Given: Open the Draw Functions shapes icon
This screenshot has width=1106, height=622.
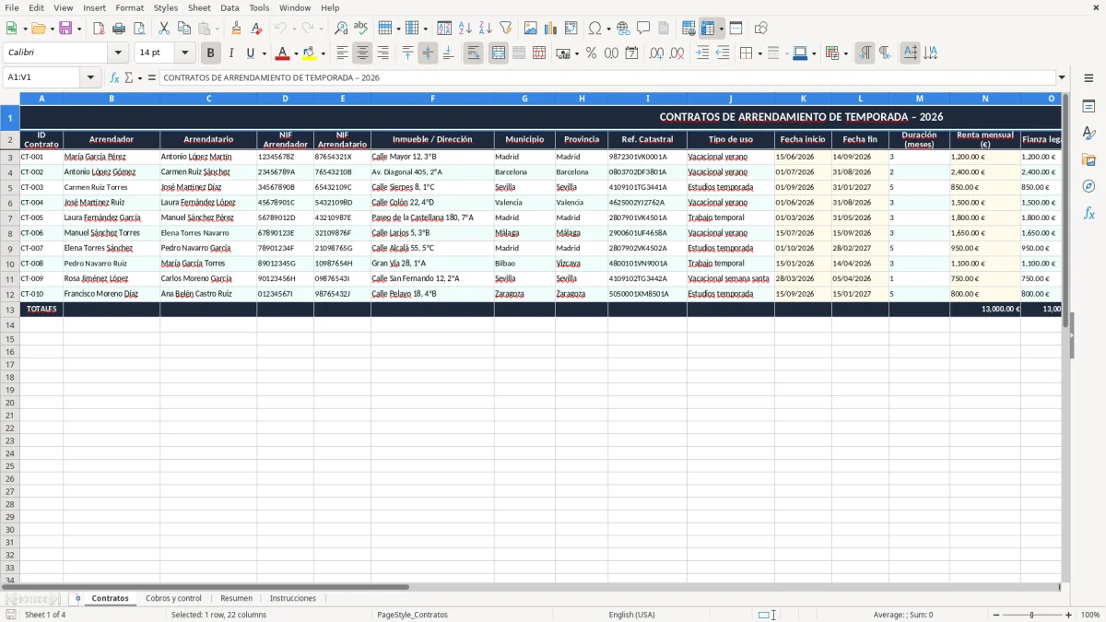Looking at the screenshot, I should click(x=760, y=29).
